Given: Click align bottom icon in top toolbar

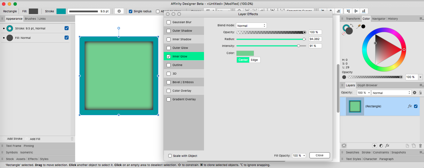Looking at the screenshot, I should tap(364, 11).
